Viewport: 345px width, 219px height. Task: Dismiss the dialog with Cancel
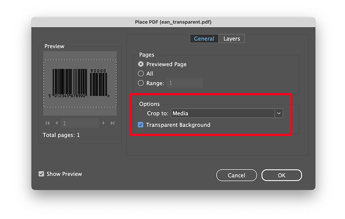point(236,175)
